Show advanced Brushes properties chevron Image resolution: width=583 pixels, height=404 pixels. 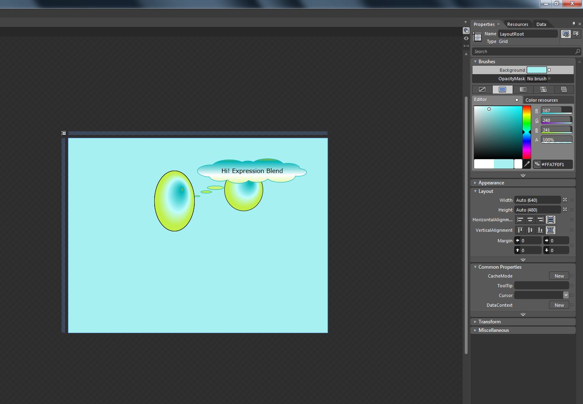point(523,175)
